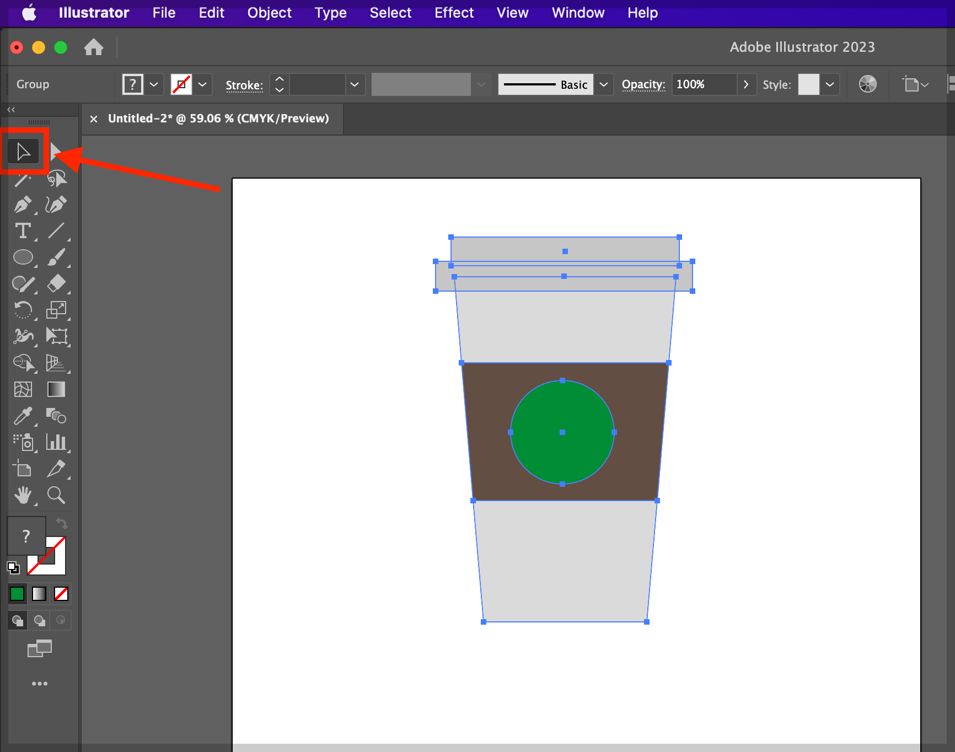Select the Selection tool arrow

coord(23,152)
